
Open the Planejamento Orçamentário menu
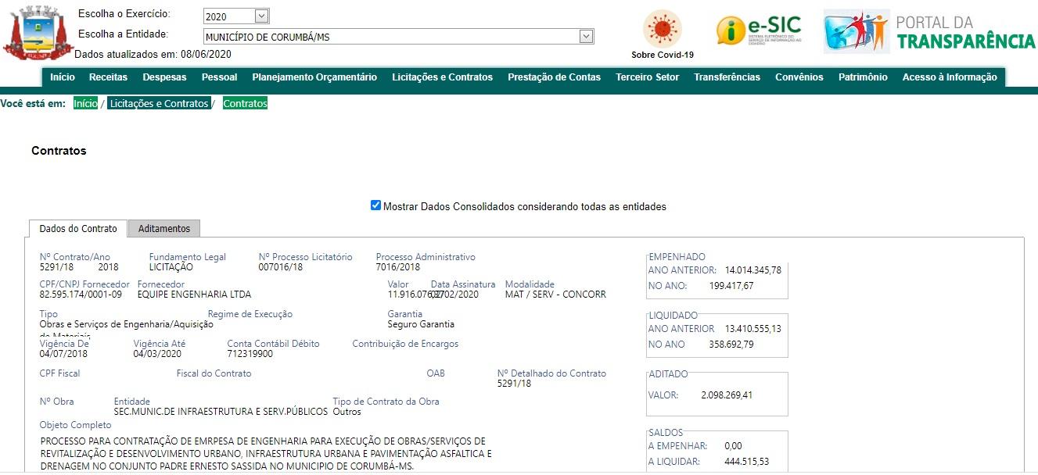[314, 77]
